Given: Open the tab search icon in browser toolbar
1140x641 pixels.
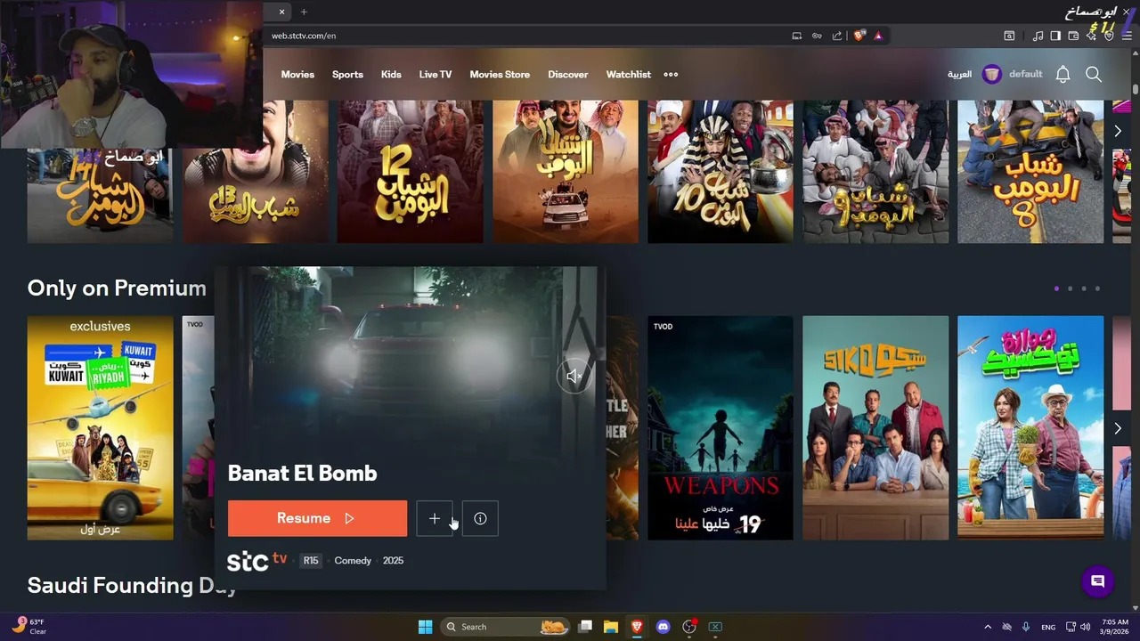Looking at the screenshot, I should pyautogui.click(x=1009, y=36).
